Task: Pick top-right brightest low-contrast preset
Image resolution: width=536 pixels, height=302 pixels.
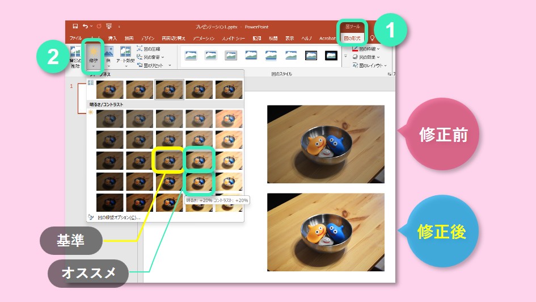Action: coord(229,119)
